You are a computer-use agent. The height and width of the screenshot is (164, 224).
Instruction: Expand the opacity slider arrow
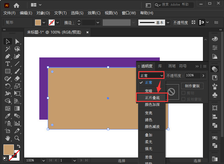[x=204, y=75]
